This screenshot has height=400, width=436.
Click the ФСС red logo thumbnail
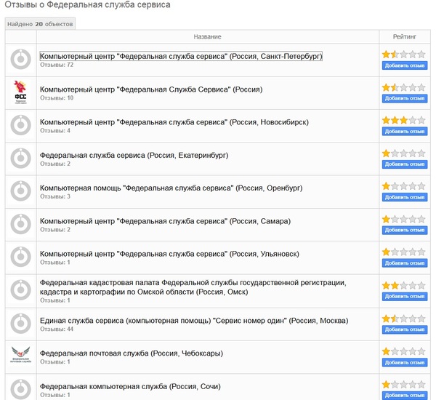[20, 92]
